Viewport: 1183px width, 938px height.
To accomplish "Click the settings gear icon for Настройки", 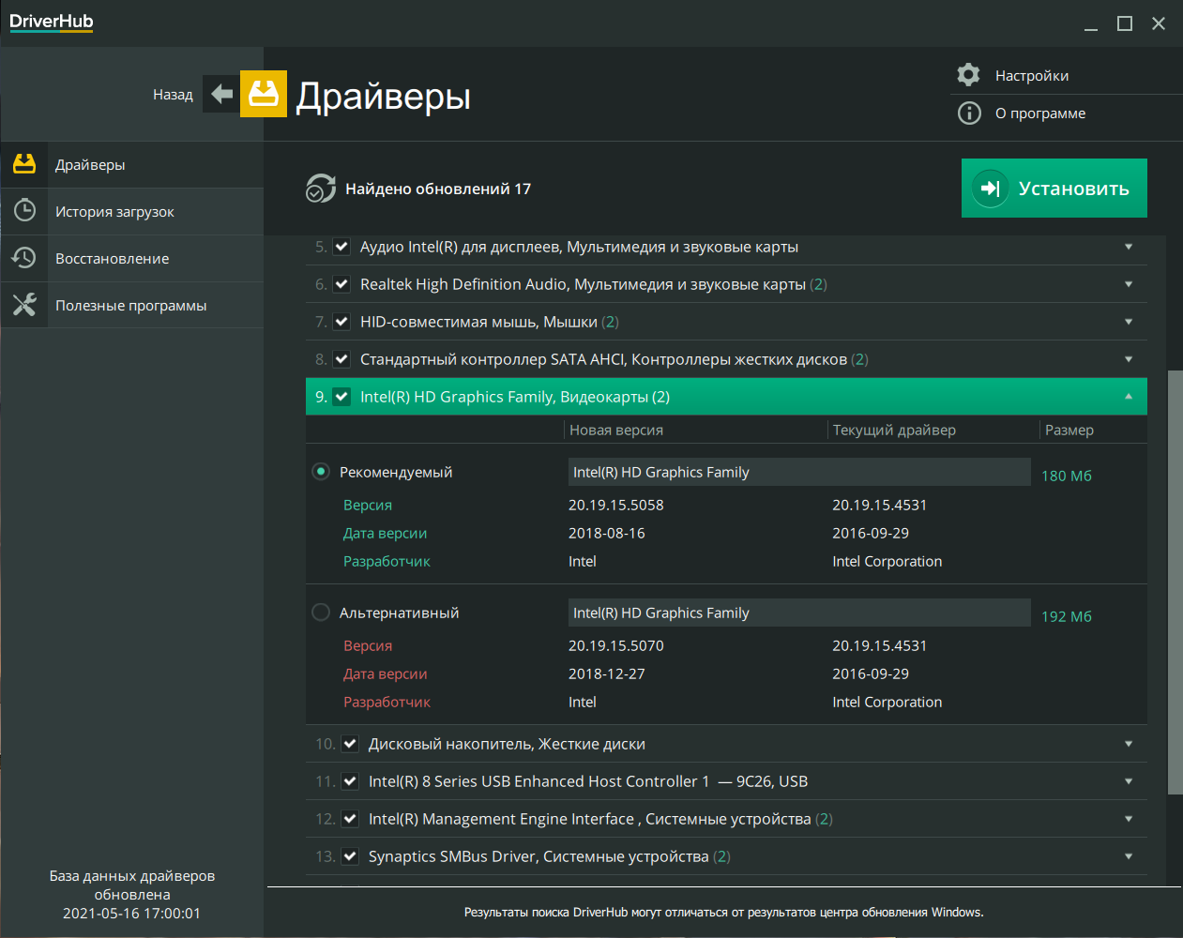I will 968,74.
